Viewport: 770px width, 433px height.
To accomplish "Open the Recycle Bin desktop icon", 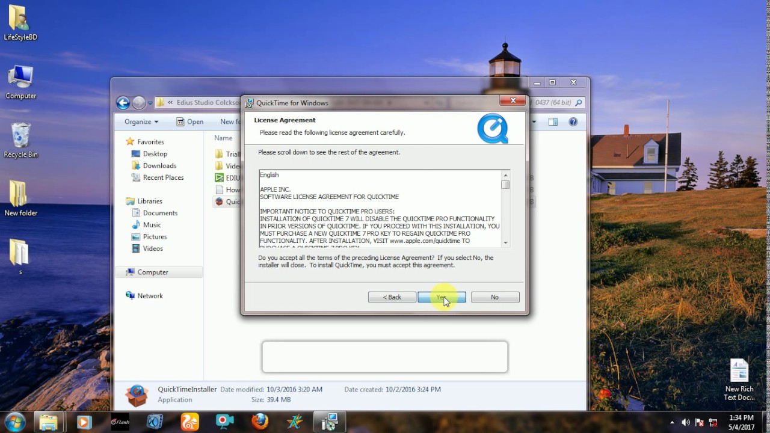I will coord(20,141).
